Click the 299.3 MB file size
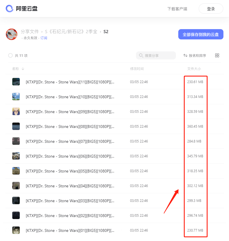The image size is (229, 241). (194, 200)
